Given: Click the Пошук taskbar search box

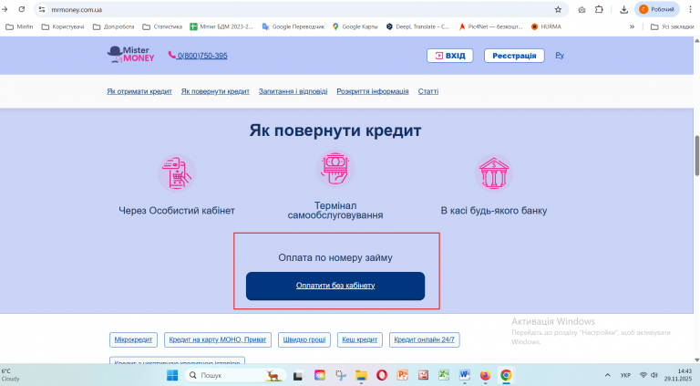Looking at the screenshot, I should pos(236,375).
